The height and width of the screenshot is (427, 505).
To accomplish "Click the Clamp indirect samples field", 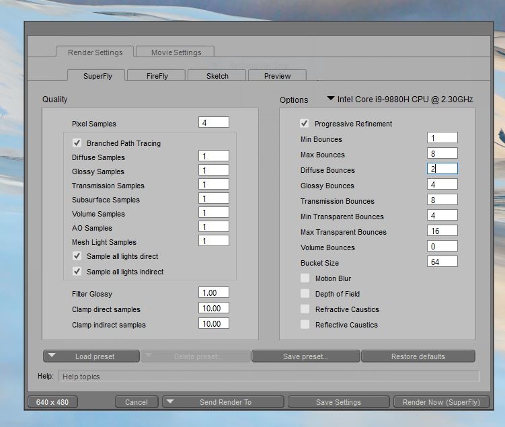I will (x=214, y=323).
